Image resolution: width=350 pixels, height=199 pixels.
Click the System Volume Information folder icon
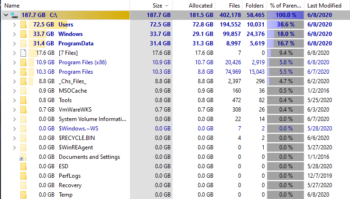coord(23,119)
